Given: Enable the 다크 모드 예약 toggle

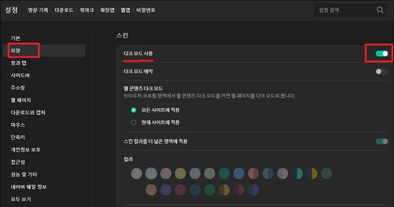Looking at the screenshot, I should pyautogui.click(x=382, y=71).
